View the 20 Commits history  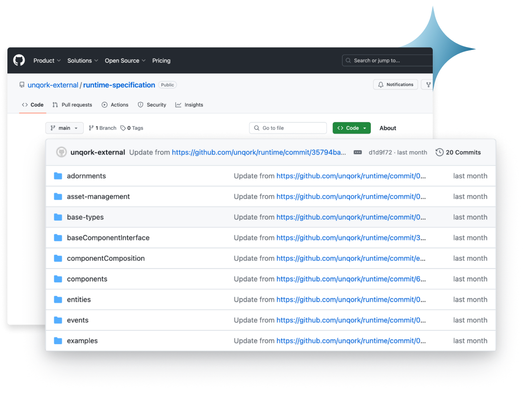pyautogui.click(x=458, y=152)
